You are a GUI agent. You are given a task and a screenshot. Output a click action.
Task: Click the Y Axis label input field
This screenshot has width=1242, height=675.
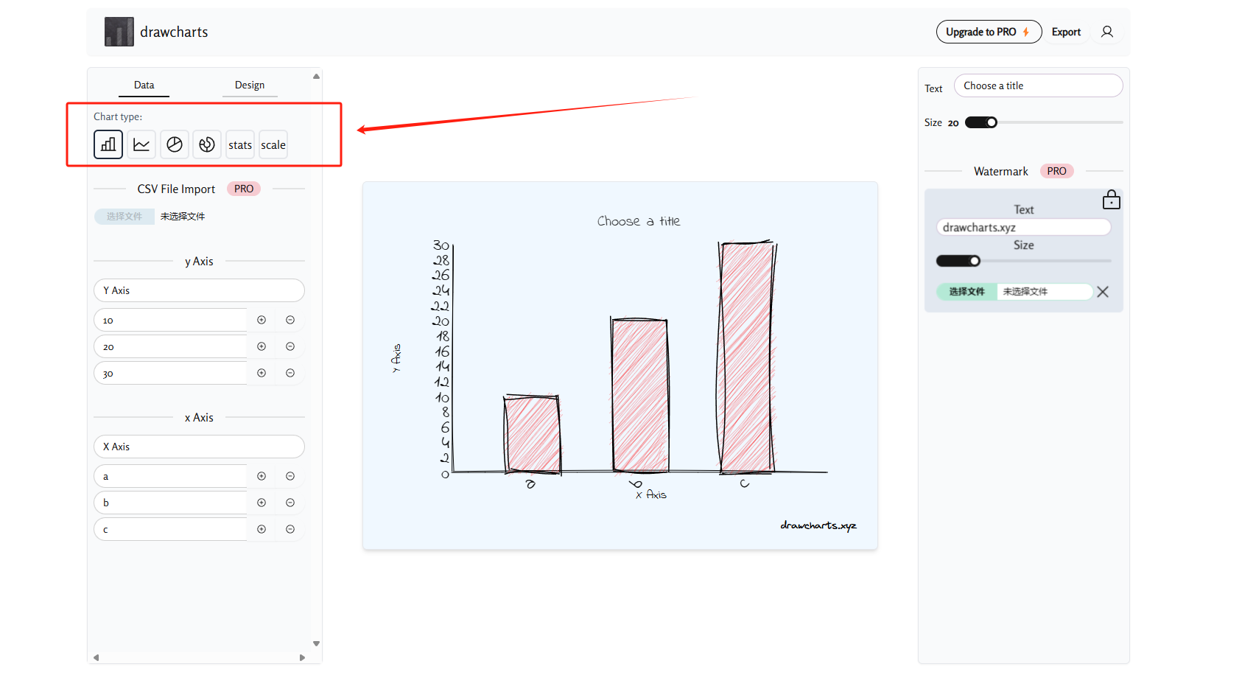pyautogui.click(x=199, y=290)
